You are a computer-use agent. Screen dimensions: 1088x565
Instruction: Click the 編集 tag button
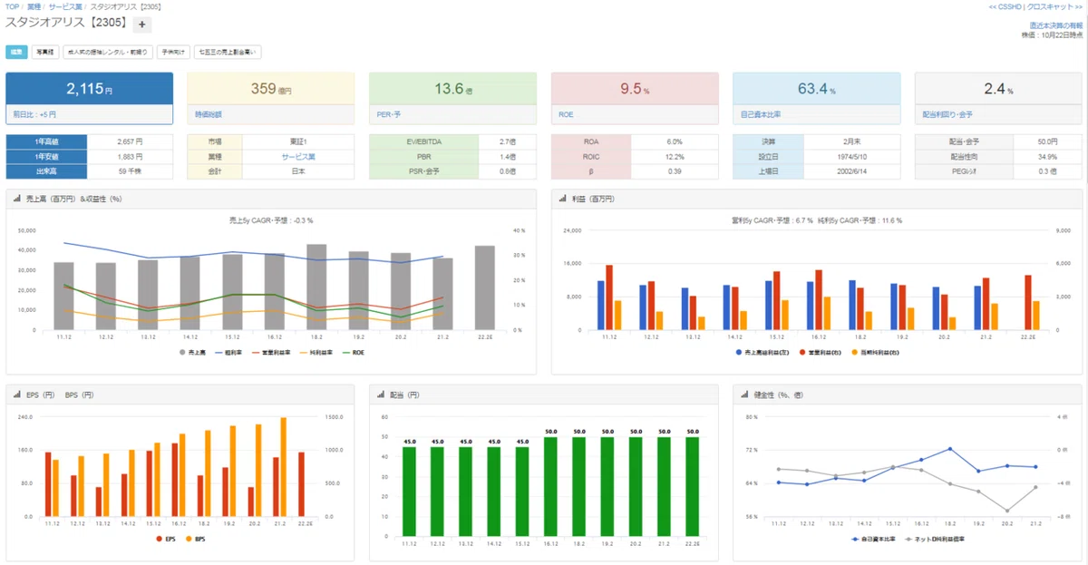point(17,52)
